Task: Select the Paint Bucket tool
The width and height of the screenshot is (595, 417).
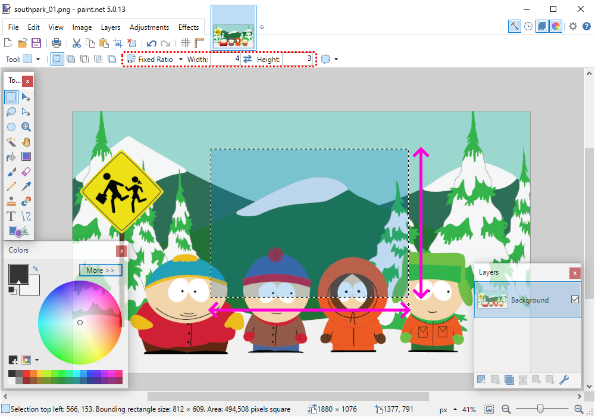Action: pos(11,157)
